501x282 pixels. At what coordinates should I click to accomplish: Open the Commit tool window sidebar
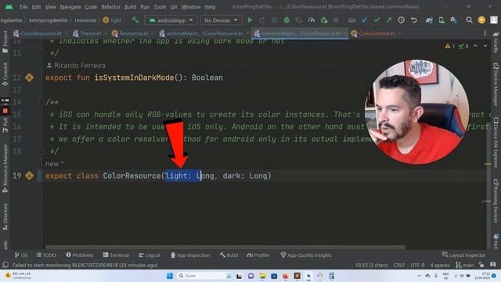(5, 74)
